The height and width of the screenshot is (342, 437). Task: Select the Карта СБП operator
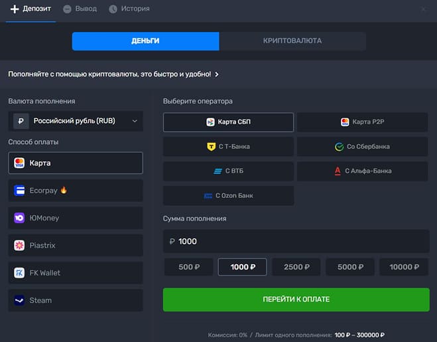(x=228, y=122)
